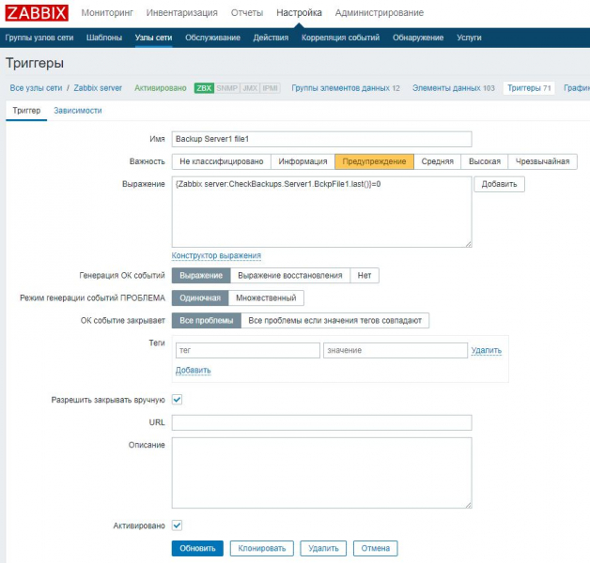Click the JMX availability badge
The image size is (590, 563).
click(250, 88)
